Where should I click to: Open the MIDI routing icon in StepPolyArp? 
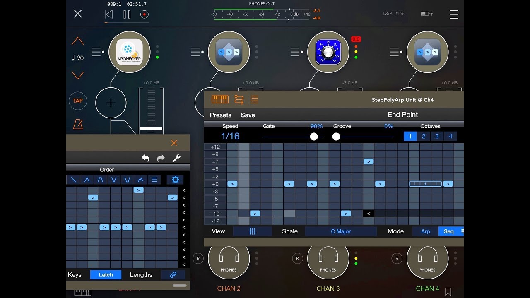click(239, 99)
